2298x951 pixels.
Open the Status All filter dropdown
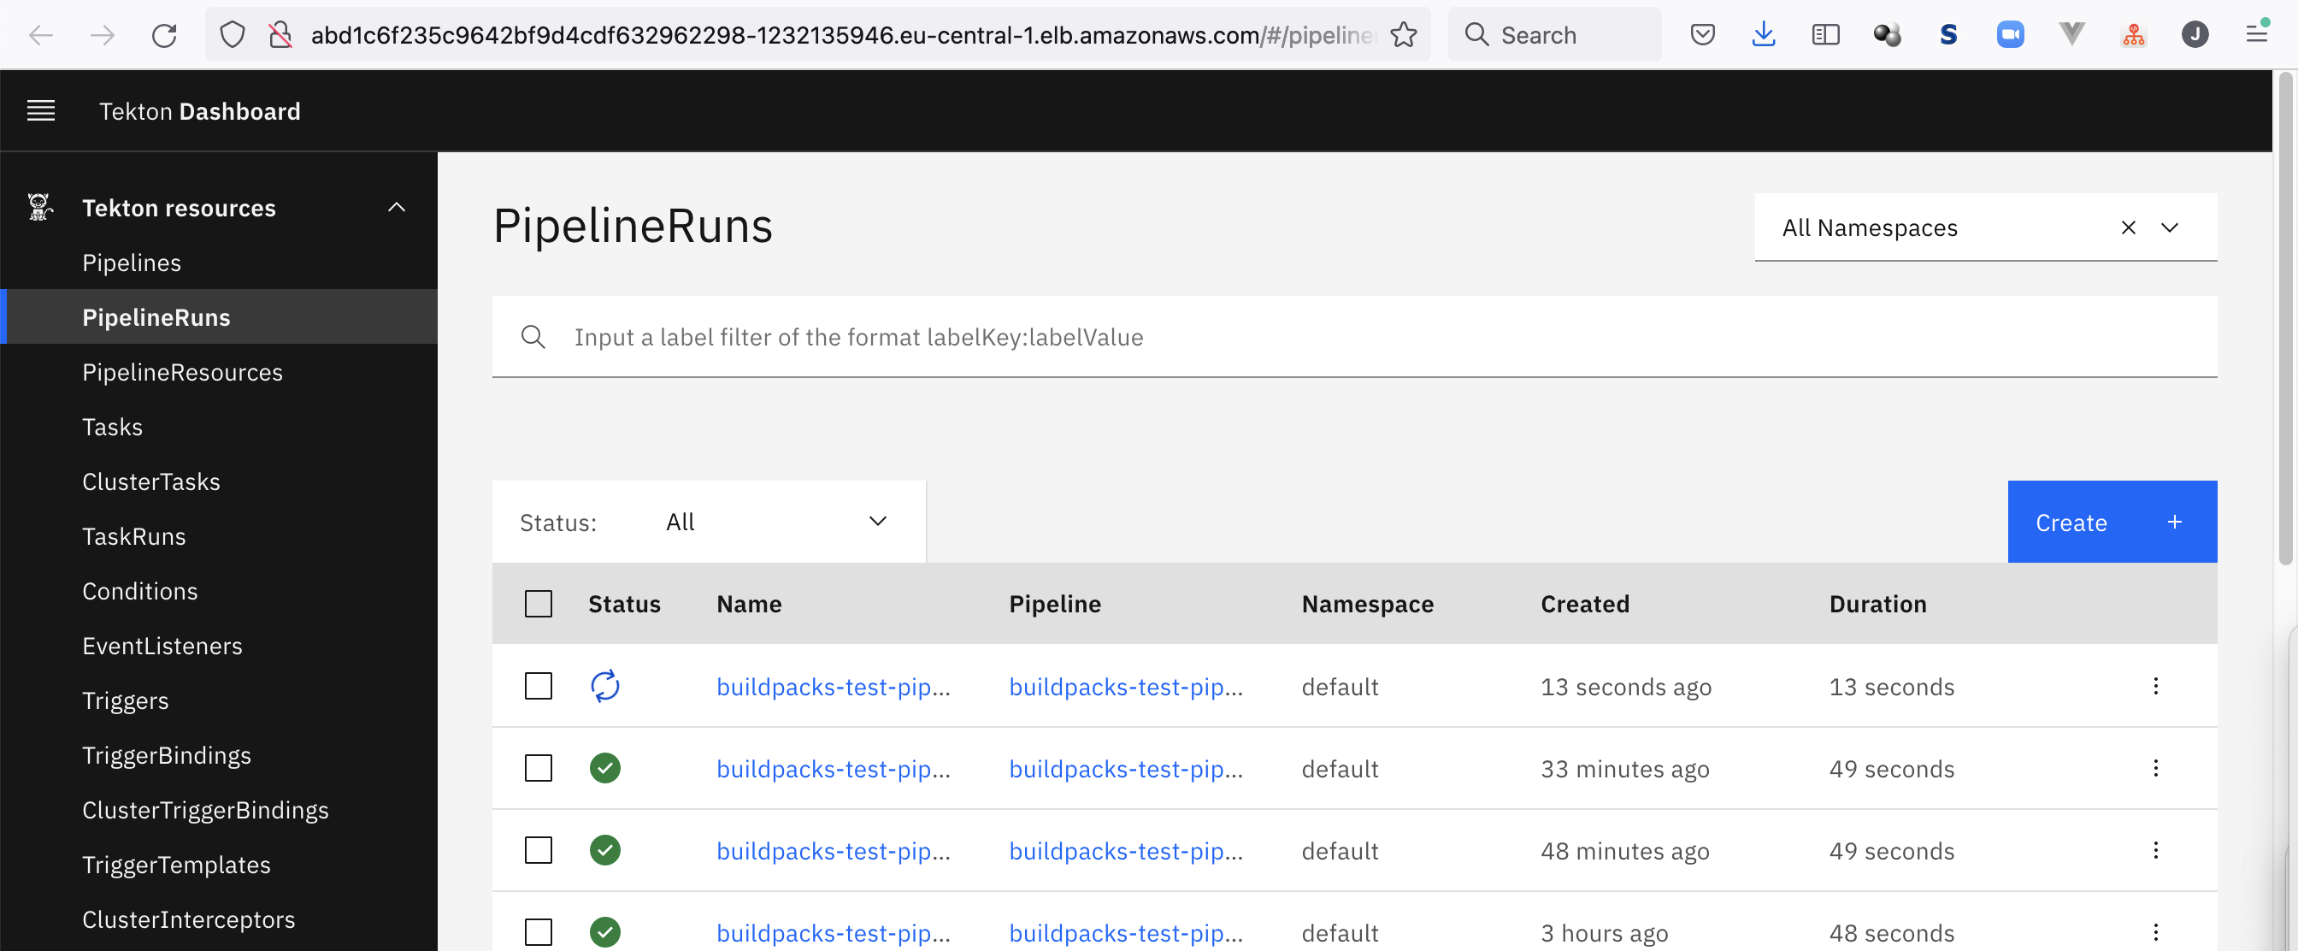[775, 522]
